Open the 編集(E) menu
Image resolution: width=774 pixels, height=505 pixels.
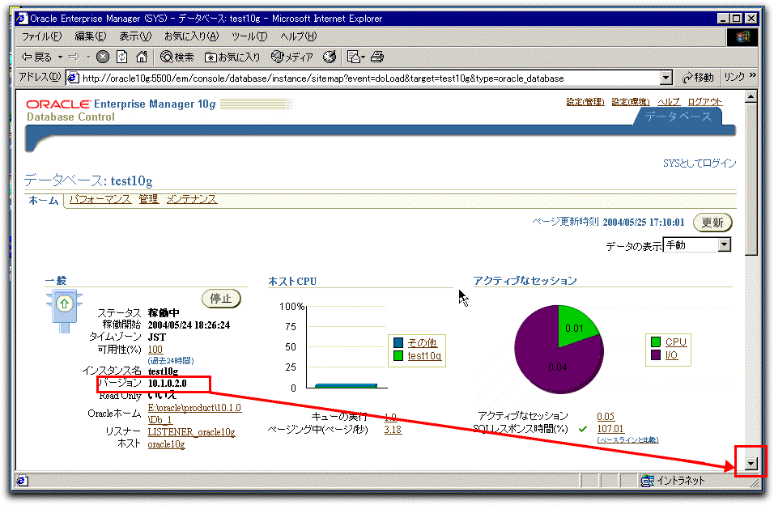(x=91, y=36)
